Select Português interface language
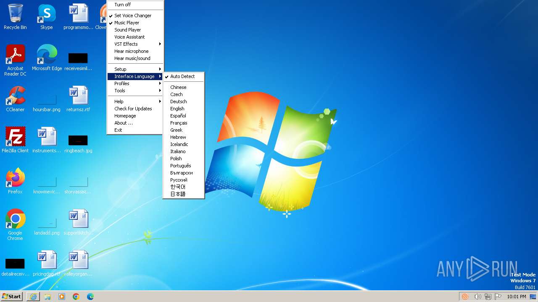538x302 pixels. pyautogui.click(x=184, y=166)
